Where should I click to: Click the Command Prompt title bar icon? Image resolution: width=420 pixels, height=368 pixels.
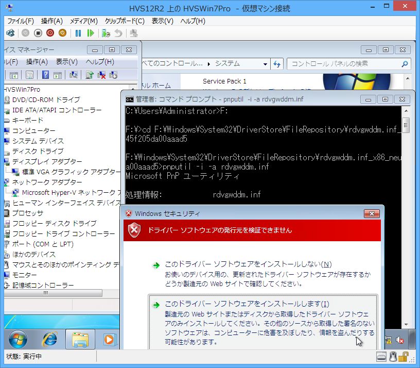[130, 99]
